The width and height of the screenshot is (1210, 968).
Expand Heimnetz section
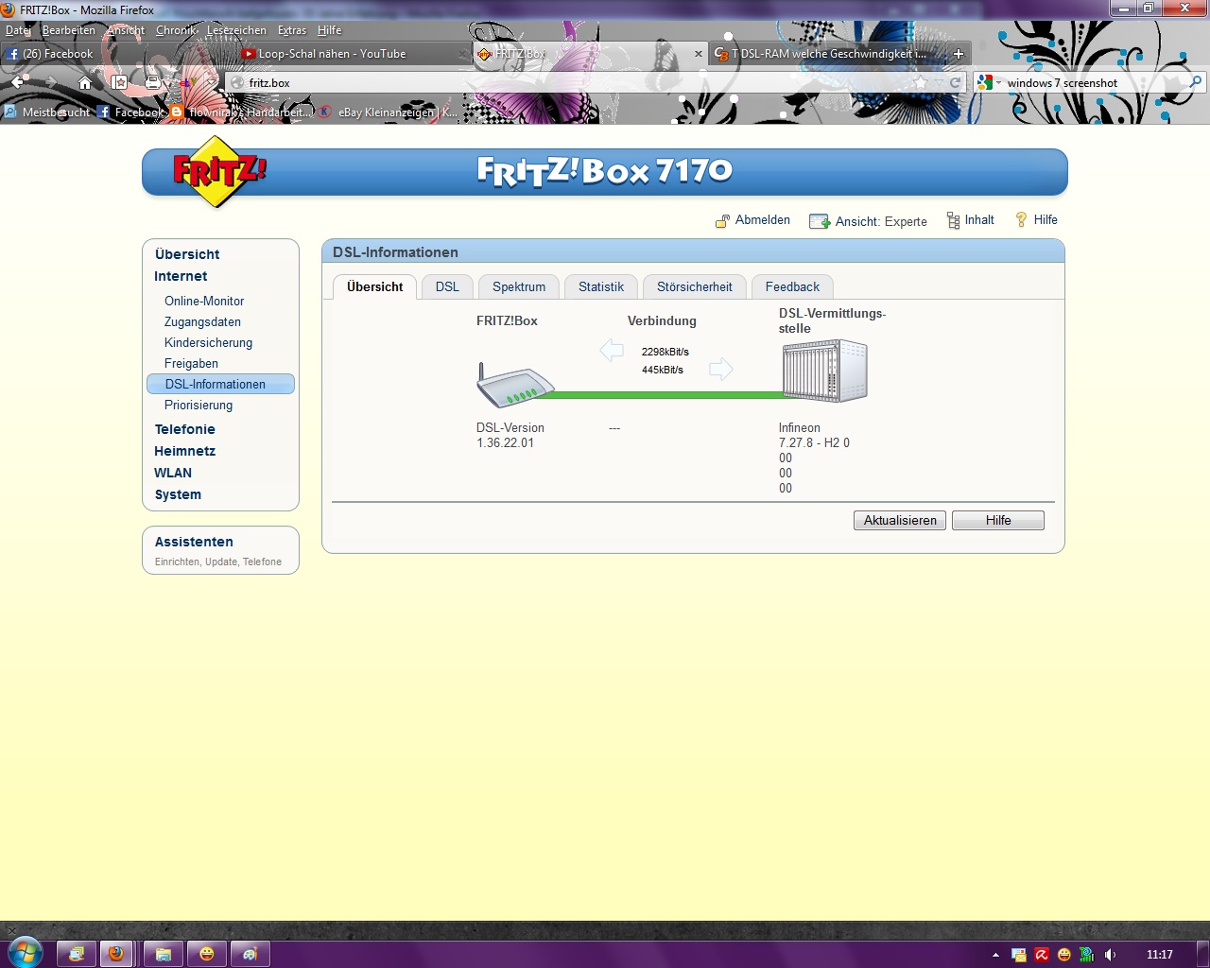[x=185, y=451]
